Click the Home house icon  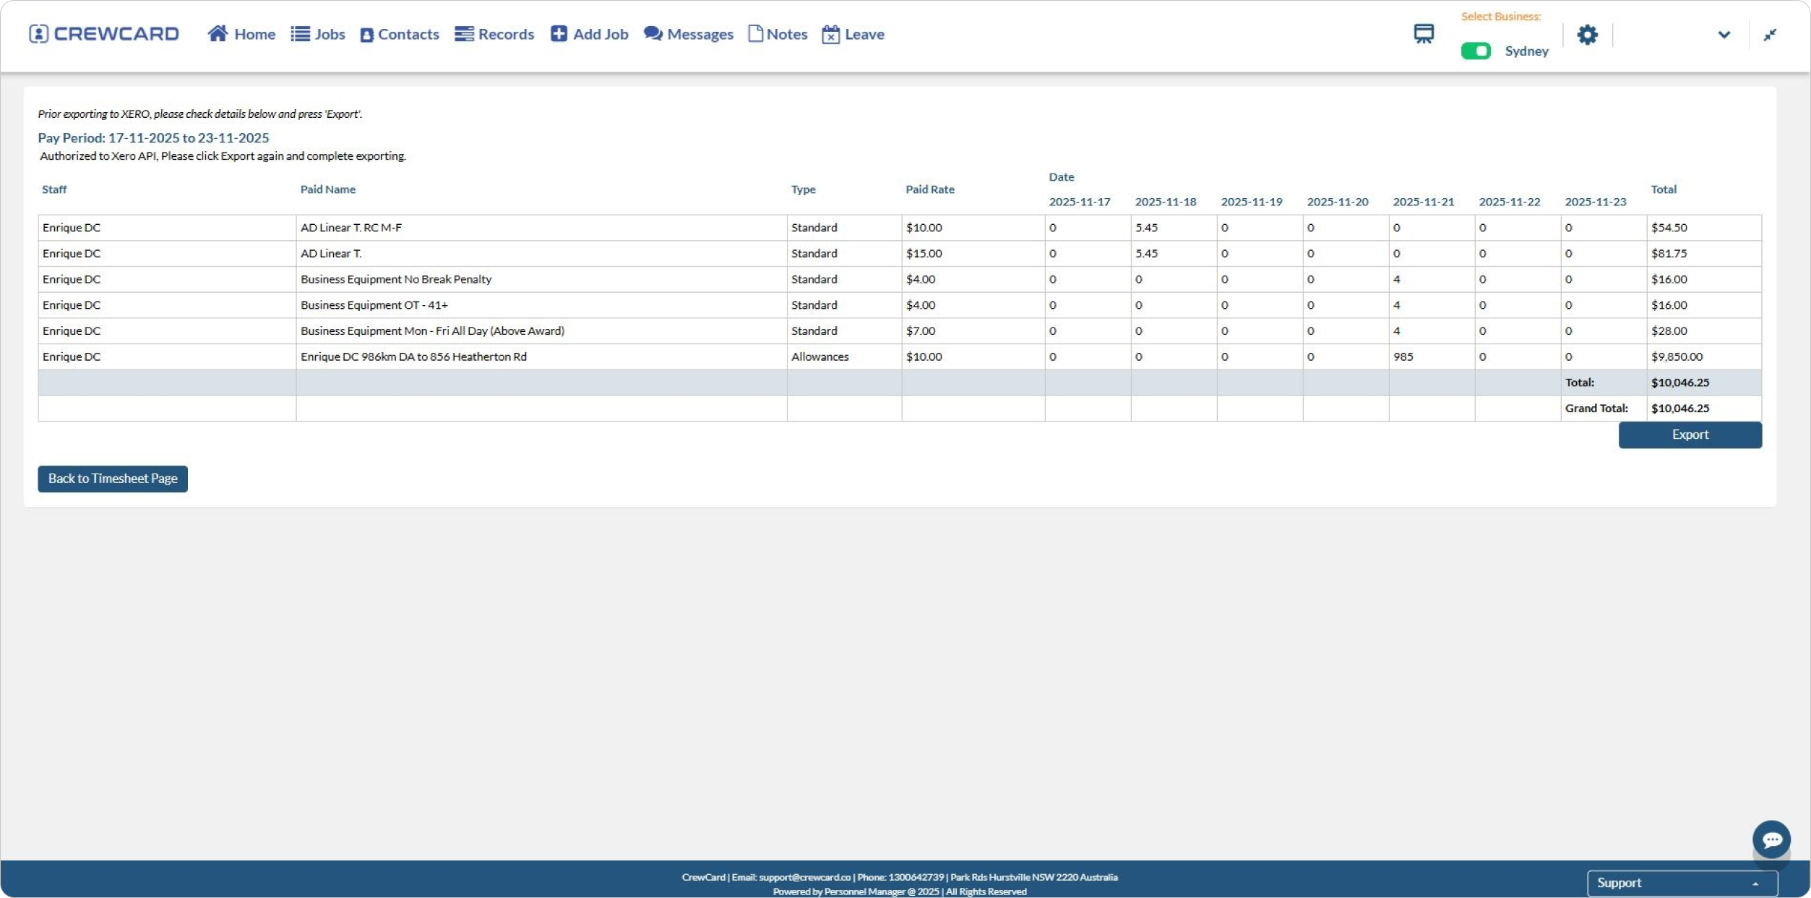pyautogui.click(x=218, y=34)
